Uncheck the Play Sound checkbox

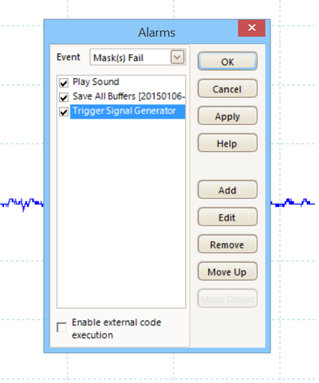click(64, 83)
